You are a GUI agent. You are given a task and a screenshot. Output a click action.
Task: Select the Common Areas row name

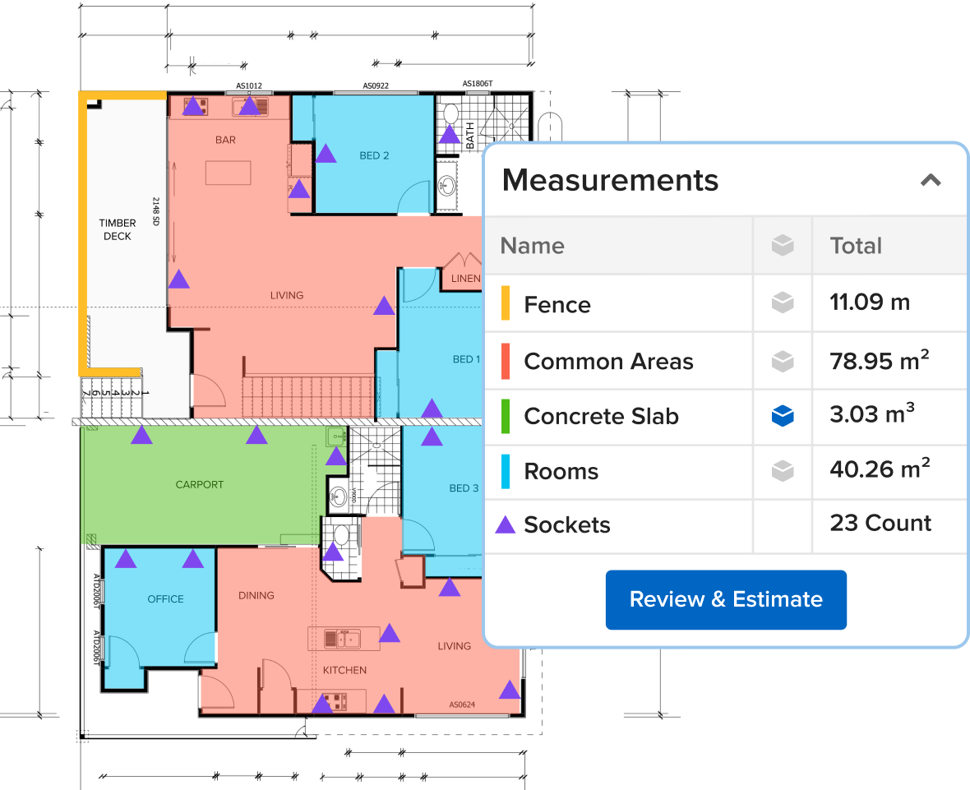609,361
